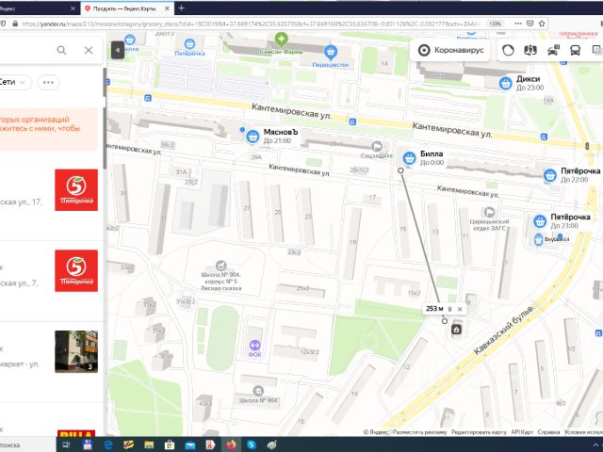Click the Соцзащита flag marker
This screenshot has height=452, width=603.
(377, 146)
